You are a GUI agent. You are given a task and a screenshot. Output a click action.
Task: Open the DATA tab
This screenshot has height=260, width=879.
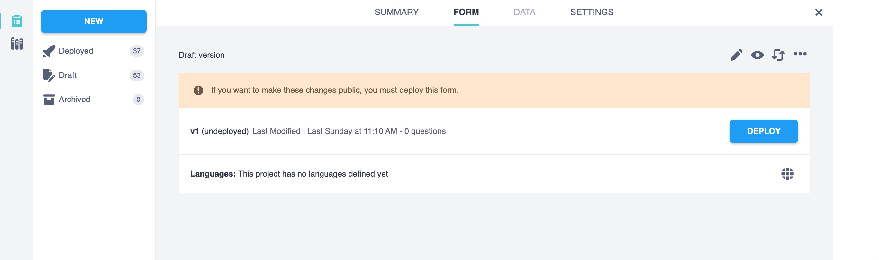(524, 12)
